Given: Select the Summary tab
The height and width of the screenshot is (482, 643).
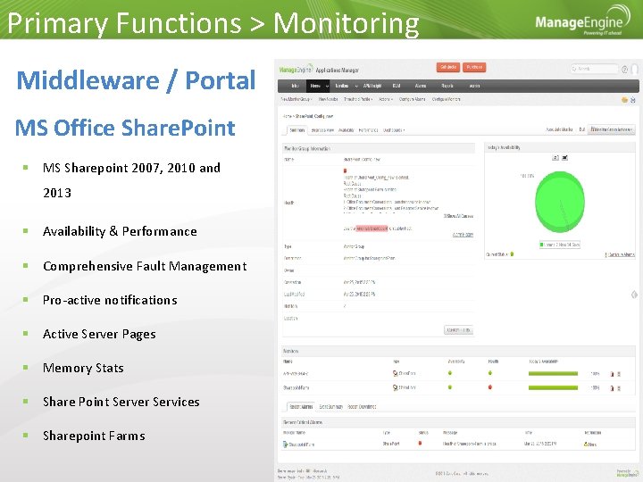Looking at the screenshot, I should coord(296,130).
